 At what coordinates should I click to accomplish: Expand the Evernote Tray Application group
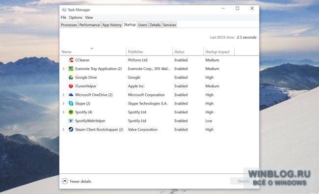(63, 69)
